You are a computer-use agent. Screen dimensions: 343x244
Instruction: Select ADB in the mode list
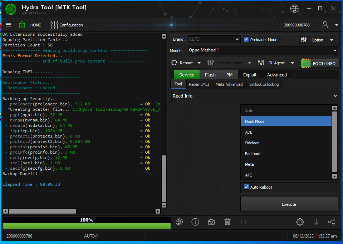click(x=286, y=132)
